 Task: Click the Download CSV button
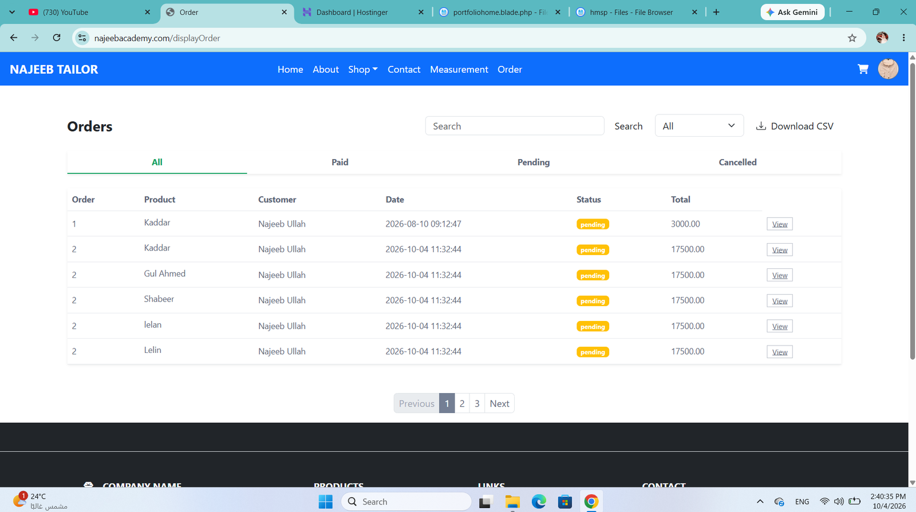coord(795,126)
